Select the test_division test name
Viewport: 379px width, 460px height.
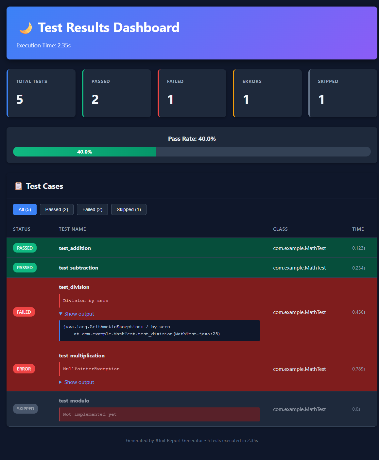click(x=74, y=287)
